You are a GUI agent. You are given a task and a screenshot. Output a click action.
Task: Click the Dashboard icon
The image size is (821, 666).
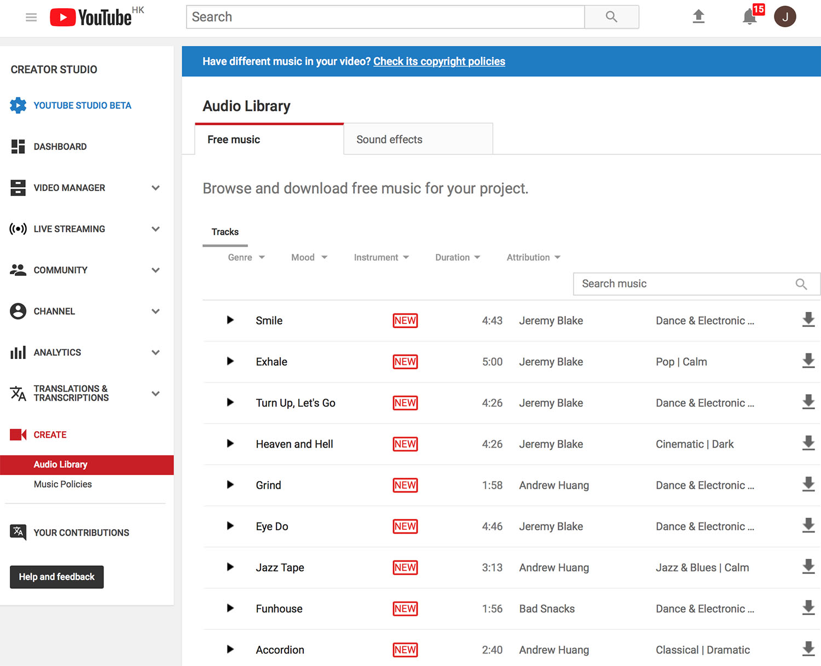pos(18,146)
